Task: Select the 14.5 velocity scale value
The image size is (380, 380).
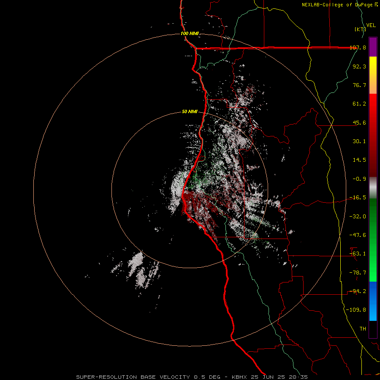Action: pyautogui.click(x=359, y=160)
